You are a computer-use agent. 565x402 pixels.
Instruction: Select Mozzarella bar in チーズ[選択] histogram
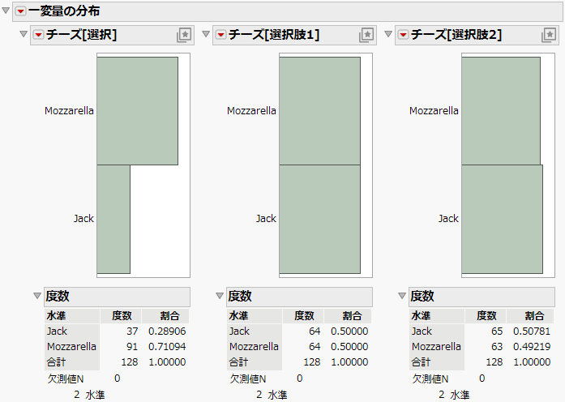coord(137,111)
